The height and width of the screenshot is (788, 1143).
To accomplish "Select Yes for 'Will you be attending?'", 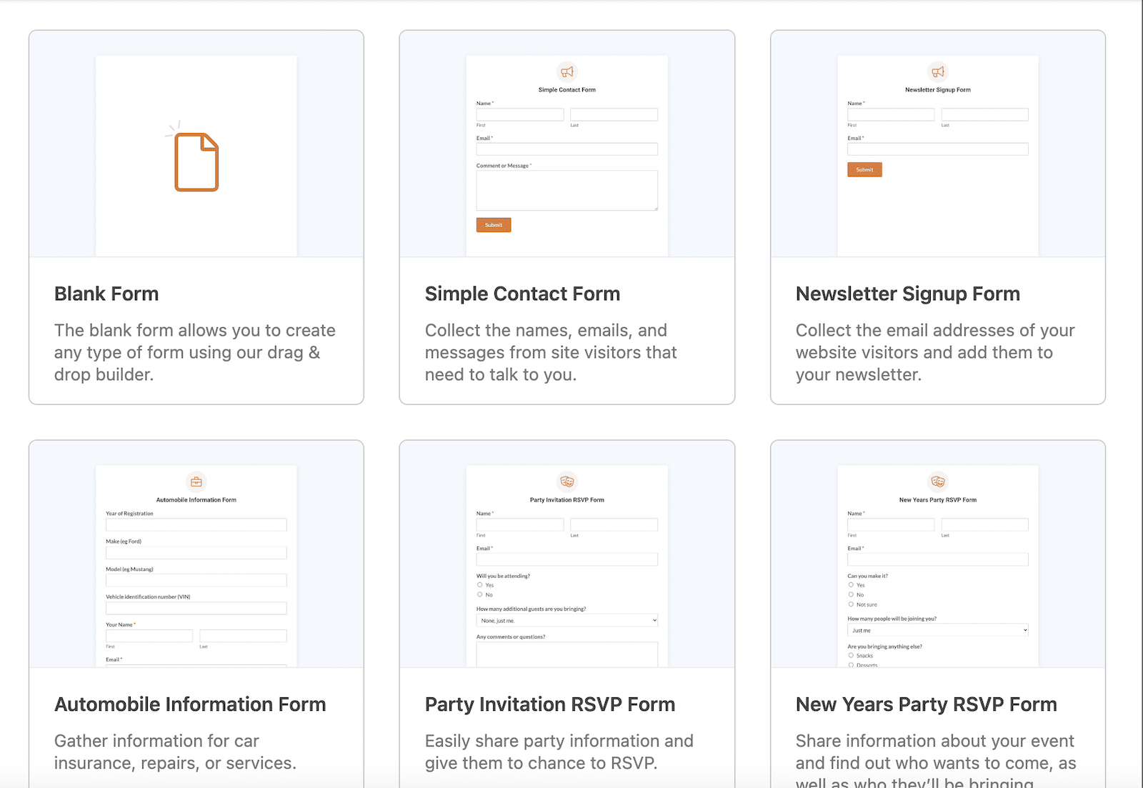I will [x=480, y=584].
